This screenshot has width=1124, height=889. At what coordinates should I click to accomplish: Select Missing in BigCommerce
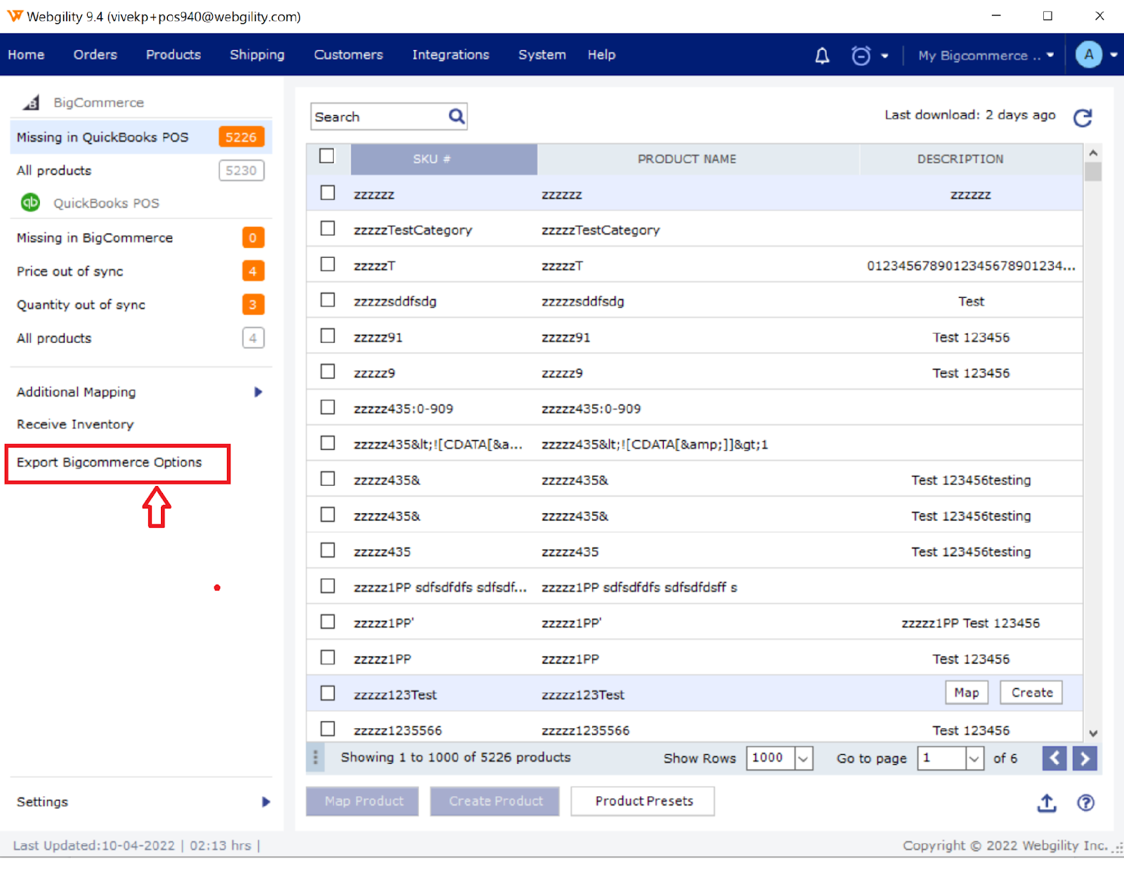tap(141, 238)
